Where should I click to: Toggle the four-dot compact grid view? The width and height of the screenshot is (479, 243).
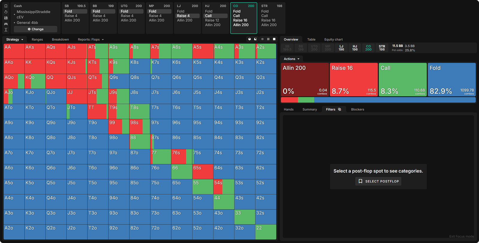point(263,39)
